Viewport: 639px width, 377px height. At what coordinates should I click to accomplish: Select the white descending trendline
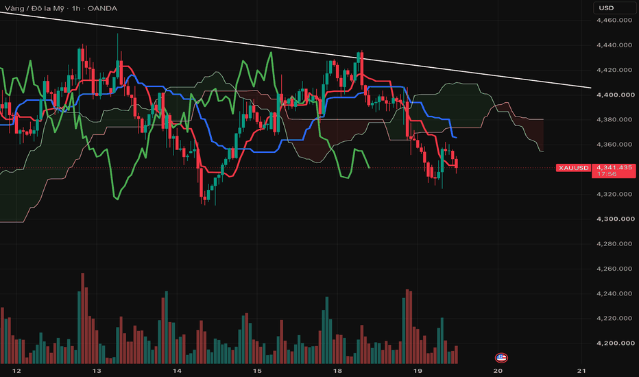[x=296, y=50]
